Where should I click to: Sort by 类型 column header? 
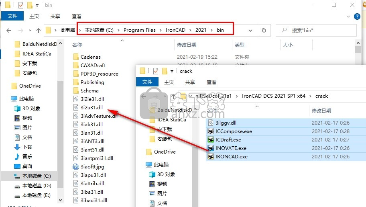[x=240, y=45]
